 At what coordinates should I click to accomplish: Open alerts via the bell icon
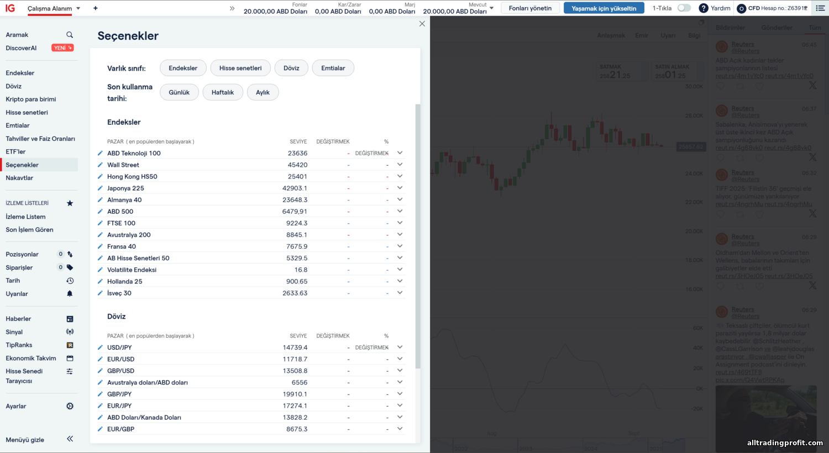click(x=70, y=294)
